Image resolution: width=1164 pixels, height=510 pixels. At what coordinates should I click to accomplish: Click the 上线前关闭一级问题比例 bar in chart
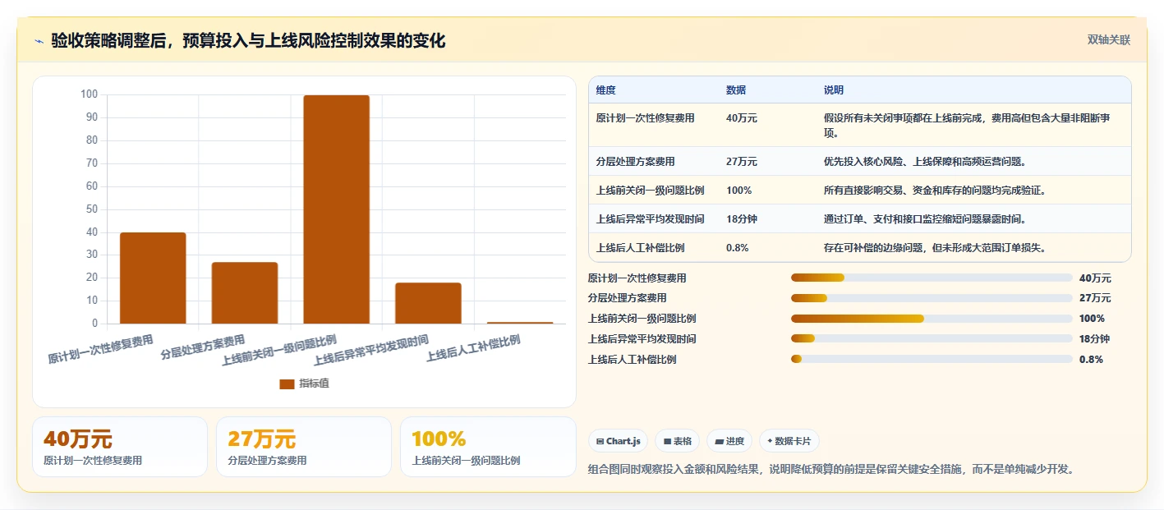coord(336,209)
